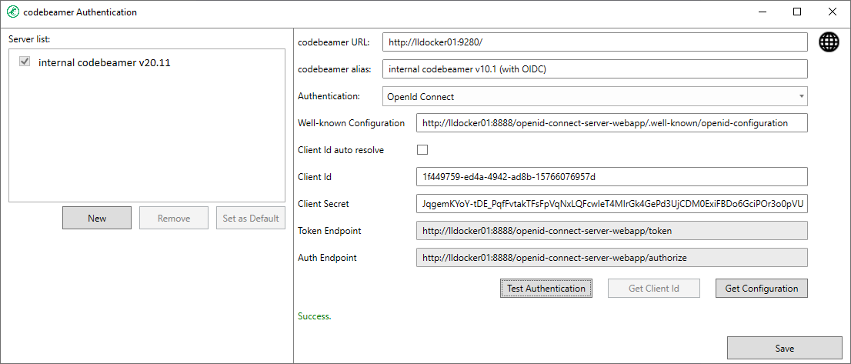The width and height of the screenshot is (851, 364).
Task: Click the green Success. status message
Action: (315, 316)
